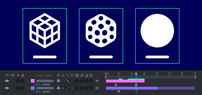The height and width of the screenshot is (95, 202).
Task: Click the purple layer label color swatch
Action: [x=33, y=88]
